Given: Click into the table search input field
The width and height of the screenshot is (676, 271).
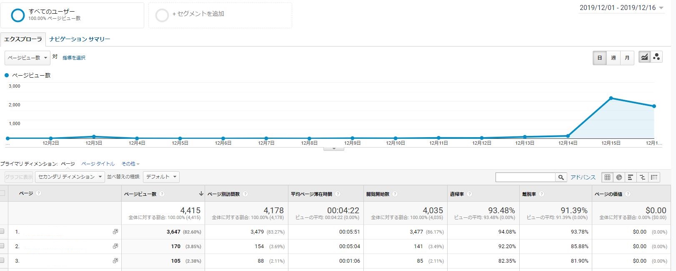Looking at the screenshot, I should click(x=525, y=177).
